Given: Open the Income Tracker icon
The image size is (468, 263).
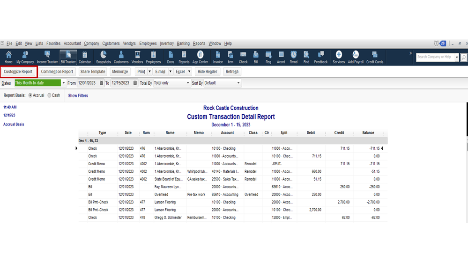Looking at the screenshot, I should (47, 57).
